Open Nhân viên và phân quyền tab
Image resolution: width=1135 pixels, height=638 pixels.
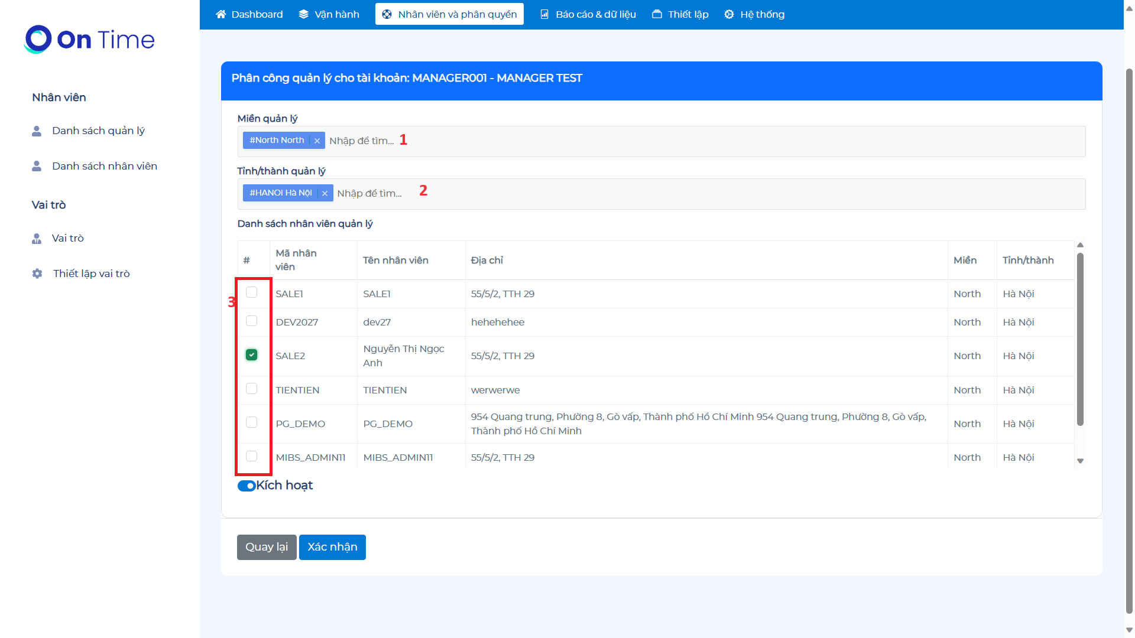click(x=449, y=14)
